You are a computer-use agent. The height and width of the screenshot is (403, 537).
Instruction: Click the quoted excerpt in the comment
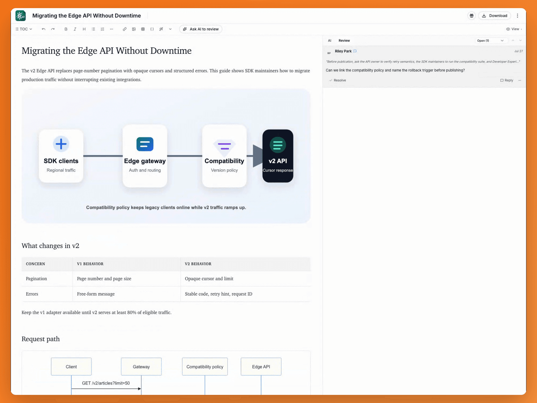(423, 62)
